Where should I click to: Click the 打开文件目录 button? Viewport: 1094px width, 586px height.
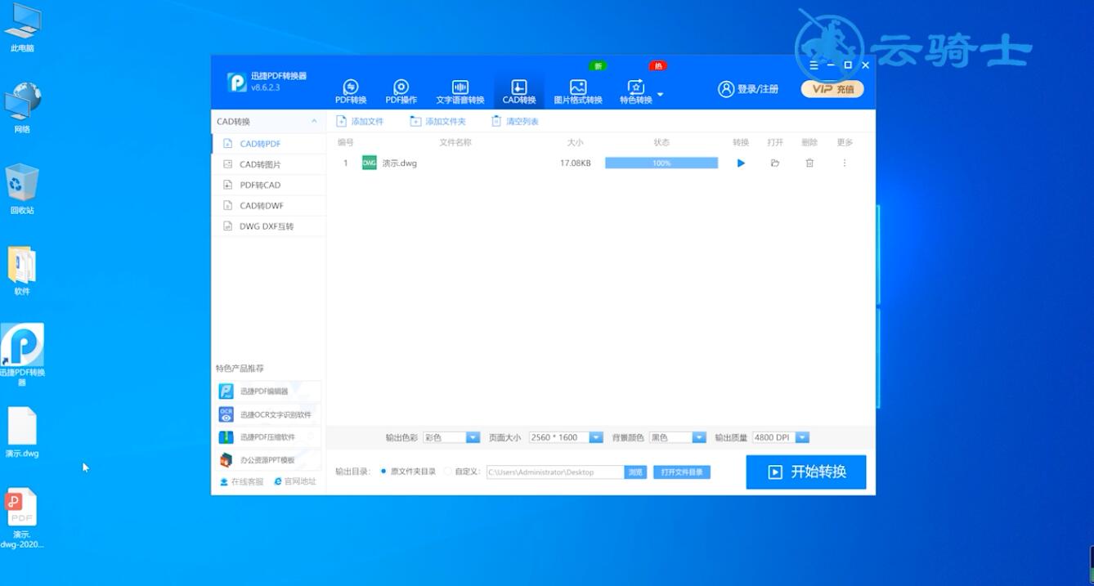tap(682, 472)
